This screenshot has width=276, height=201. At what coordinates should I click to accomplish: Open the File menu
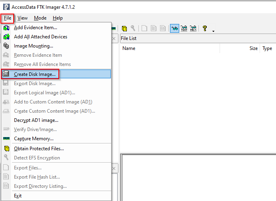tap(7, 18)
